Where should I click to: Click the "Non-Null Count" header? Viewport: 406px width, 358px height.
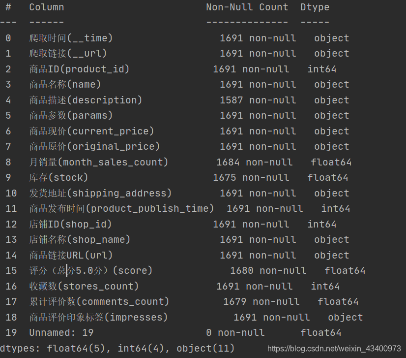click(x=247, y=7)
